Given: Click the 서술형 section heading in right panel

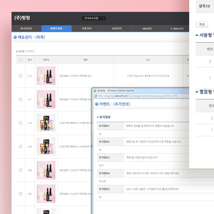Looking at the screenshot, I should tap(206, 35).
